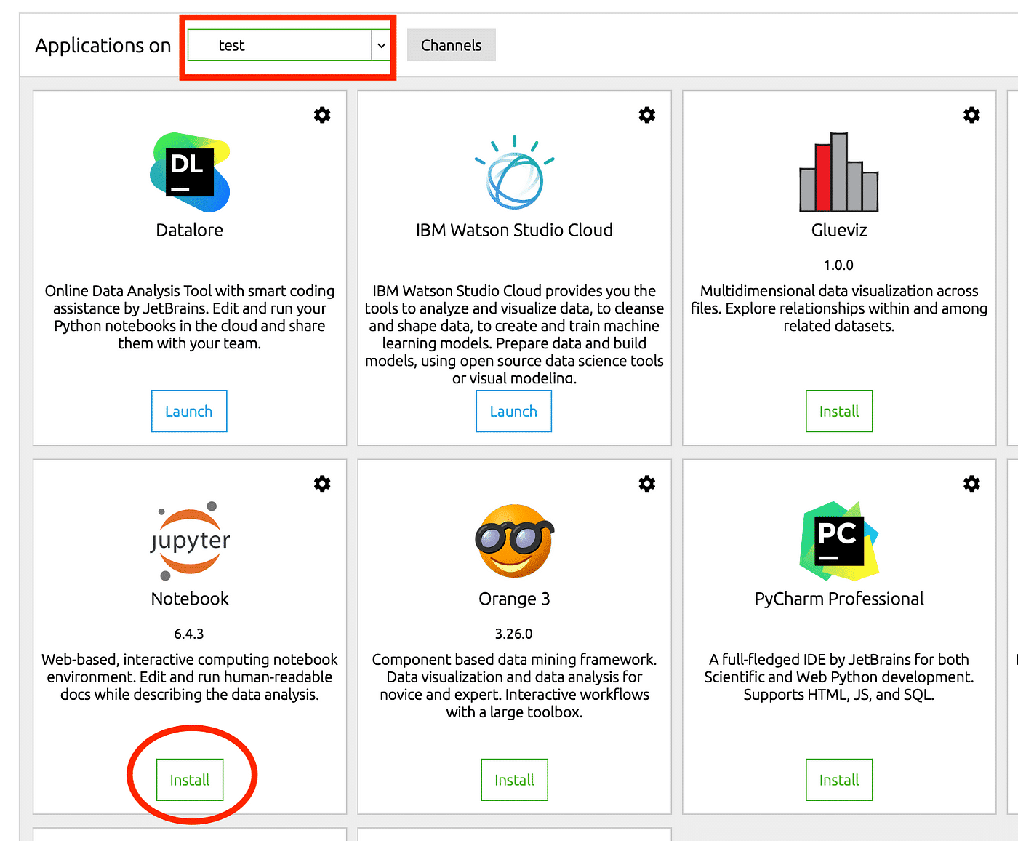Launch Datalore application
Image resolution: width=1018 pixels, height=841 pixels.
click(189, 411)
